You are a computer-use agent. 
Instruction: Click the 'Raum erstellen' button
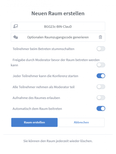tap(34, 122)
